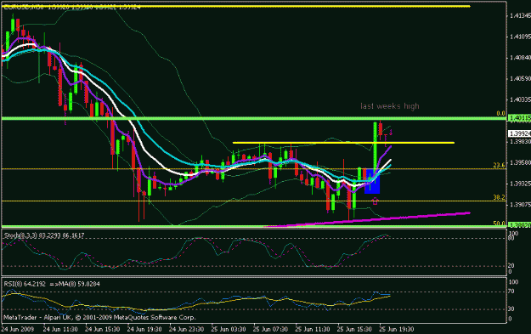Click the '24 Jun 11:30' time label
Viewport: 531px width, 334px height.
coord(60,329)
